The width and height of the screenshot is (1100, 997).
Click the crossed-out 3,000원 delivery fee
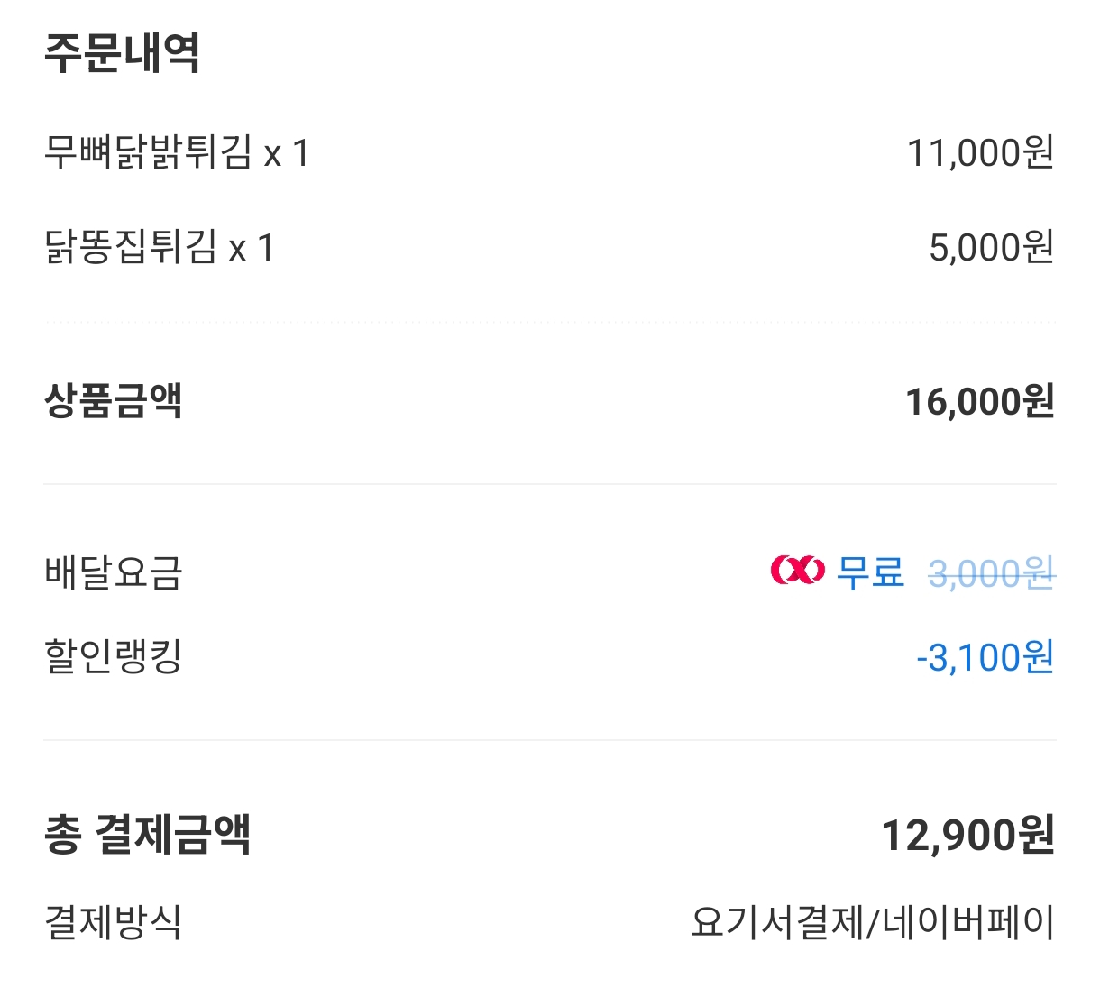992,573
